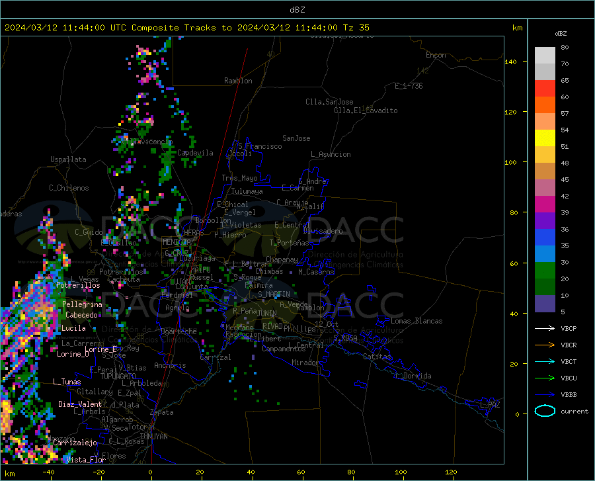The width and height of the screenshot is (595, 481).
Task: Click the 'Vista_Flor' white label
Action: tap(86, 460)
